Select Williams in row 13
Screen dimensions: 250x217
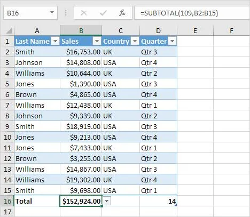tap(37, 169)
